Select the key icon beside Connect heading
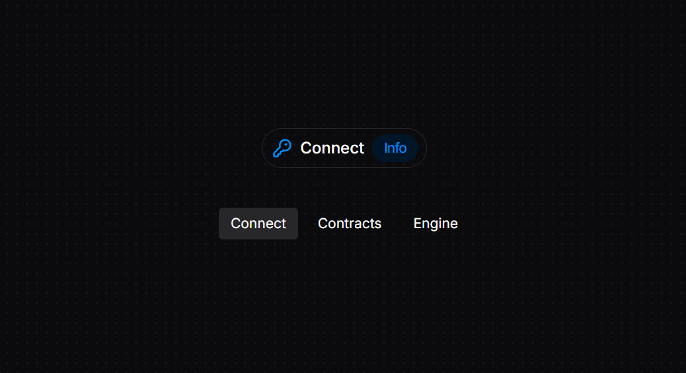 [282, 148]
